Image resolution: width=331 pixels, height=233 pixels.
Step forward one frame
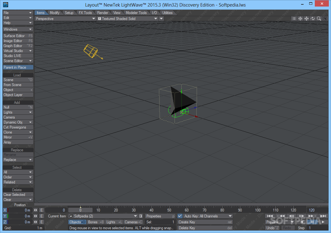click(x=302, y=216)
